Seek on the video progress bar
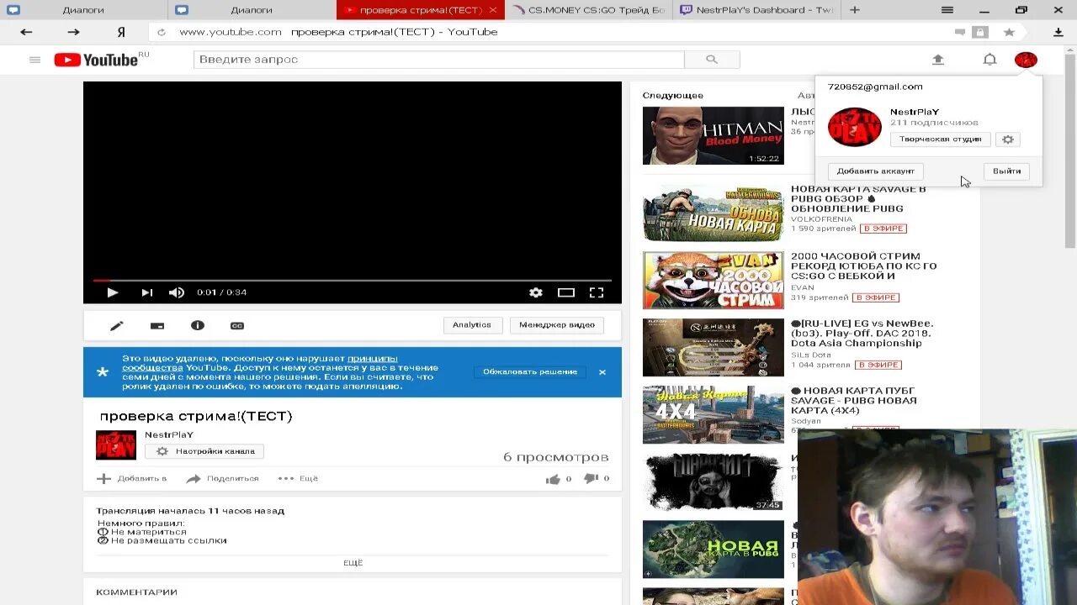This screenshot has height=605, width=1077. point(353,281)
